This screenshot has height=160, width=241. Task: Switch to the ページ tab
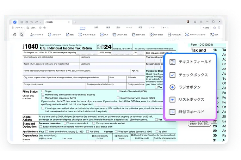(x=129, y=27)
